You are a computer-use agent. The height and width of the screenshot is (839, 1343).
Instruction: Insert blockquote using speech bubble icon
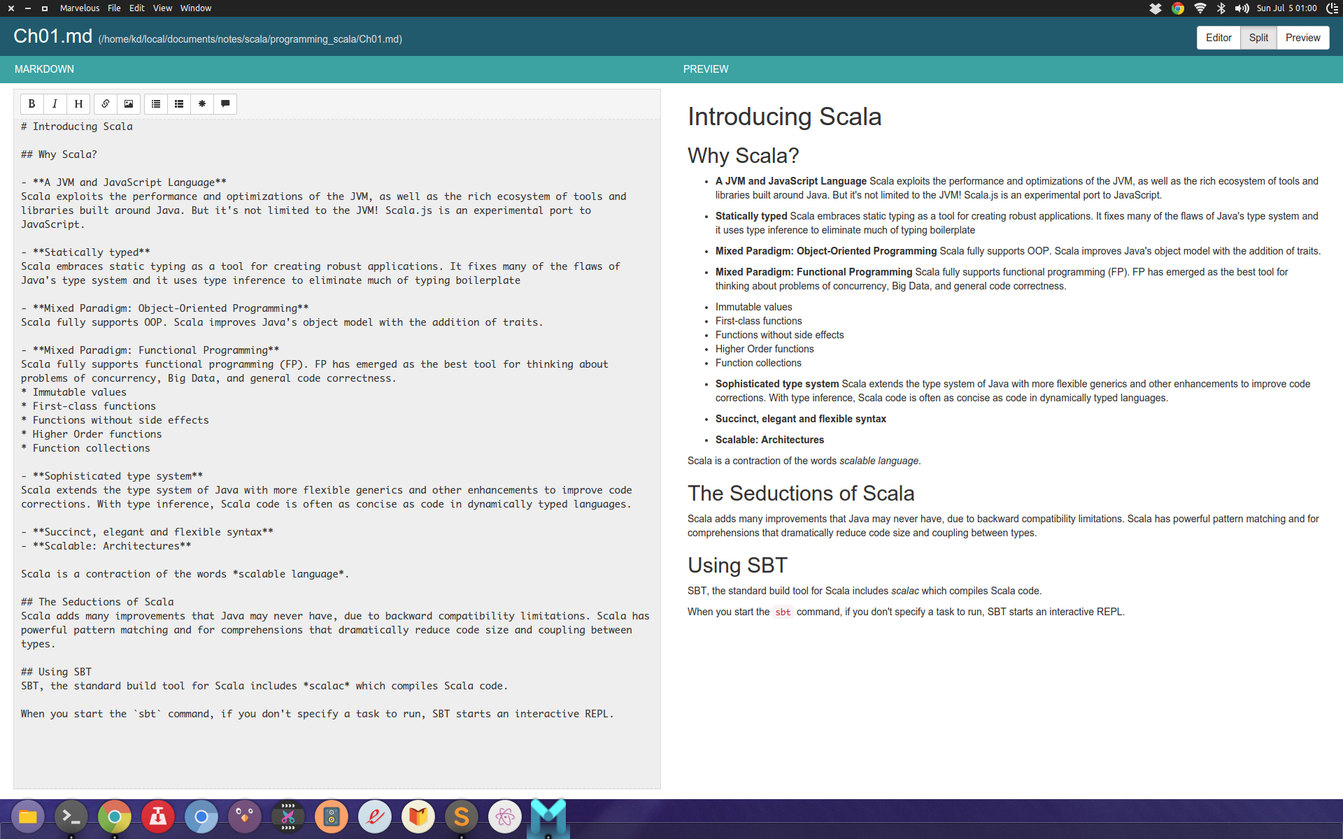(x=225, y=104)
